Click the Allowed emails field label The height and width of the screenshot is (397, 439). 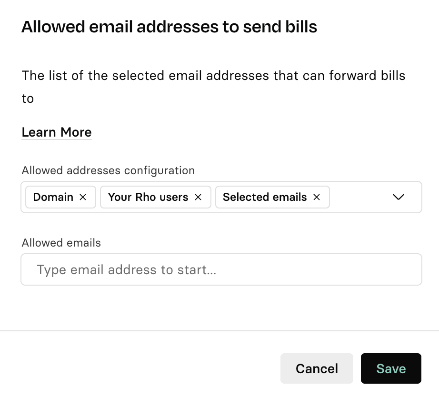click(61, 243)
